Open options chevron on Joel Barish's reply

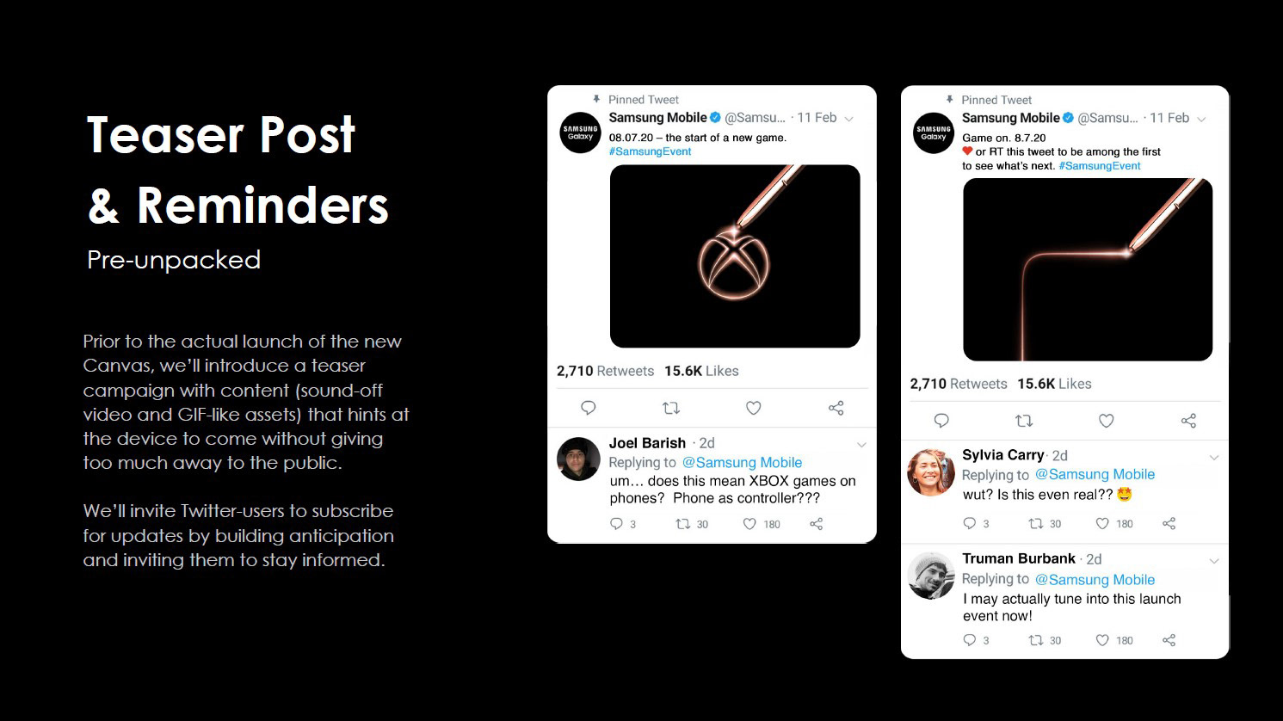861,445
